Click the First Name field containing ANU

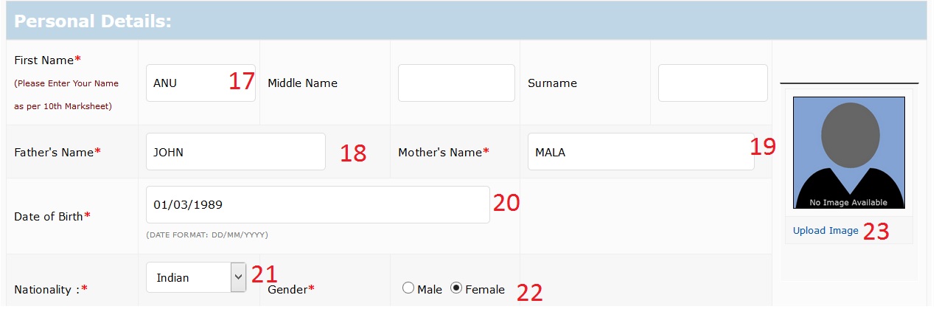click(x=200, y=83)
